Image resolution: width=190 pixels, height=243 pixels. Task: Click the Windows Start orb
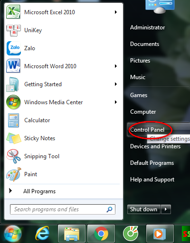[13, 234]
